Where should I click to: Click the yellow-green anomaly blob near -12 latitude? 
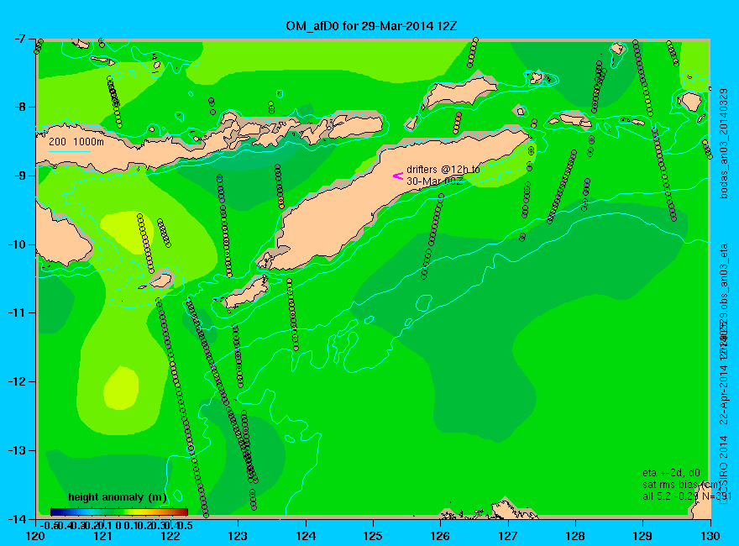pyautogui.click(x=121, y=387)
